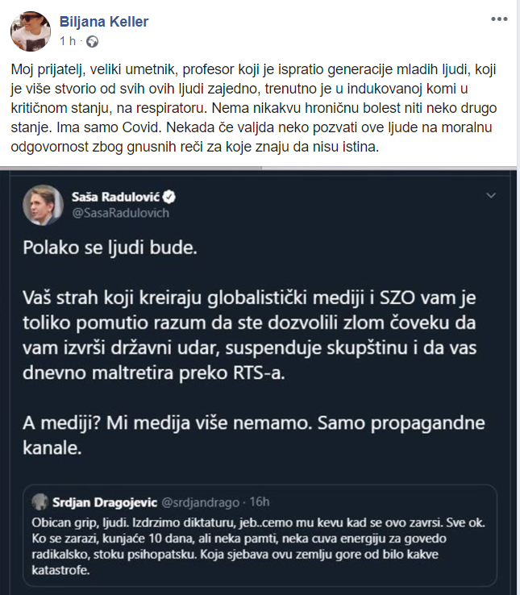Viewport: 520px width, 595px height.
Task: Open the post options three-dot menu
Action: [x=500, y=18]
